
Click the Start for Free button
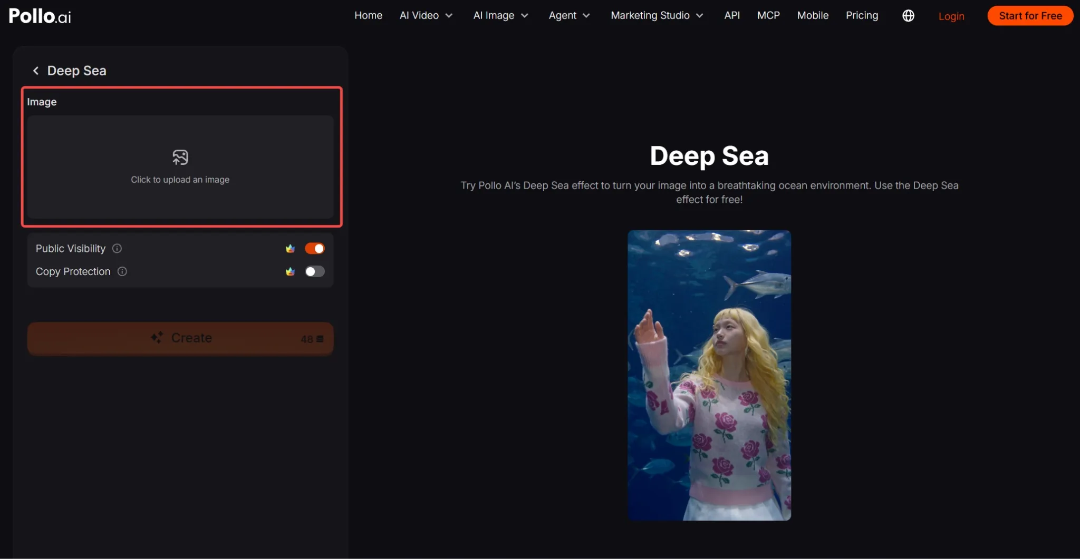1030,16
